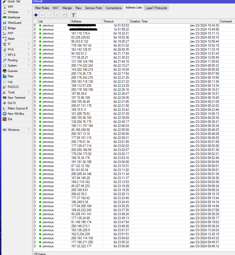235x255 pixels.
Task: Open the filter entries tool
Action: 73,15
